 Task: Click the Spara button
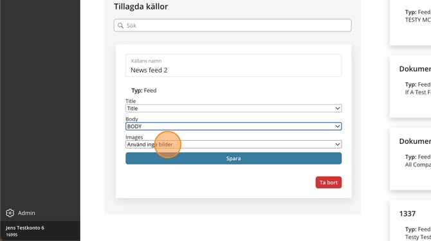[234, 158]
